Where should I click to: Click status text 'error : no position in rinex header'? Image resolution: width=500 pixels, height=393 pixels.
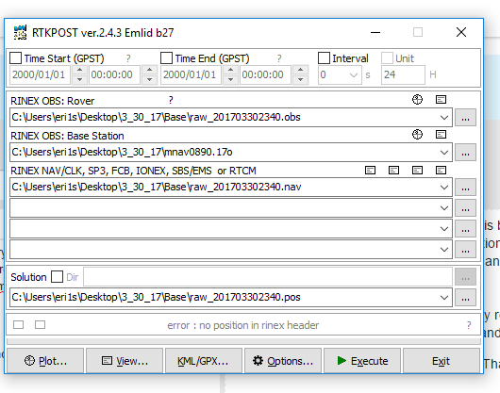pos(243,325)
